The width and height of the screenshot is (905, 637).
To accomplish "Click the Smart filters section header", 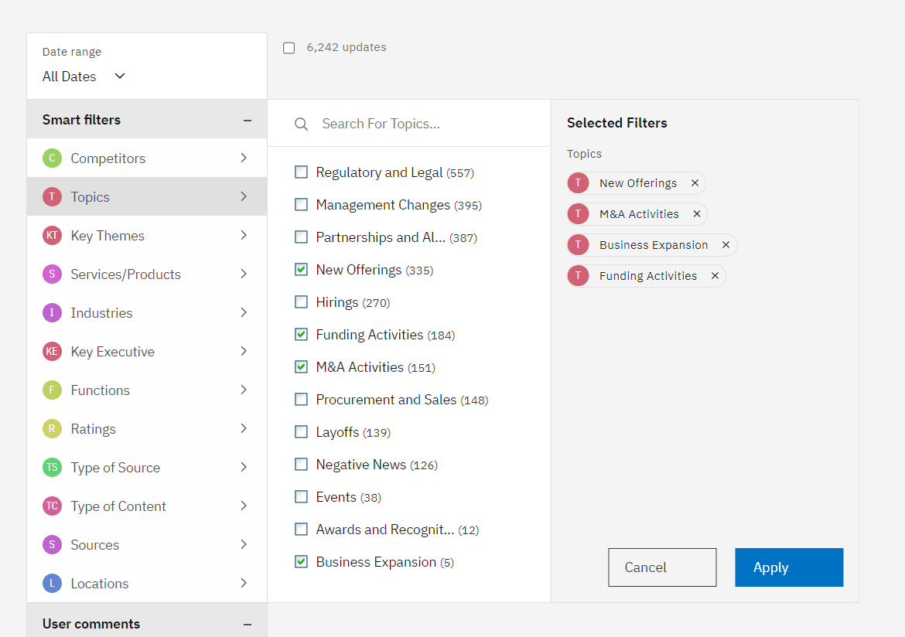I will pyautogui.click(x=147, y=119).
